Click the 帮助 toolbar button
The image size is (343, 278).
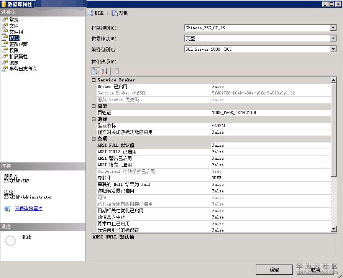[120, 13]
